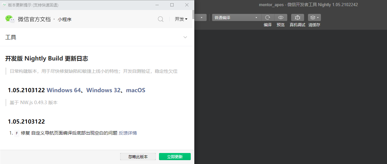Expand the 工具 section chevron

(x=185, y=37)
